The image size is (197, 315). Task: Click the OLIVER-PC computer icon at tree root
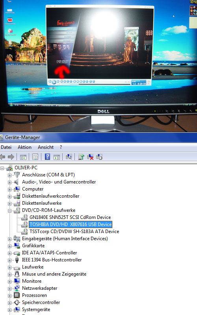(9, 168)
